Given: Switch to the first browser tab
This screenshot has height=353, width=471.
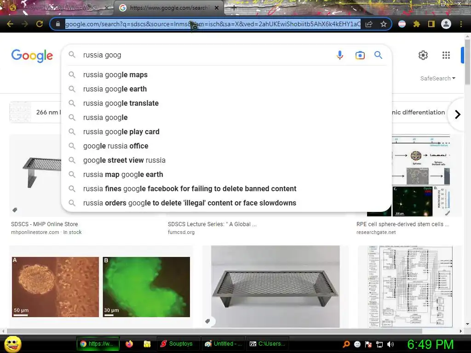Looking at the screenshot, I should pos(57,8).
